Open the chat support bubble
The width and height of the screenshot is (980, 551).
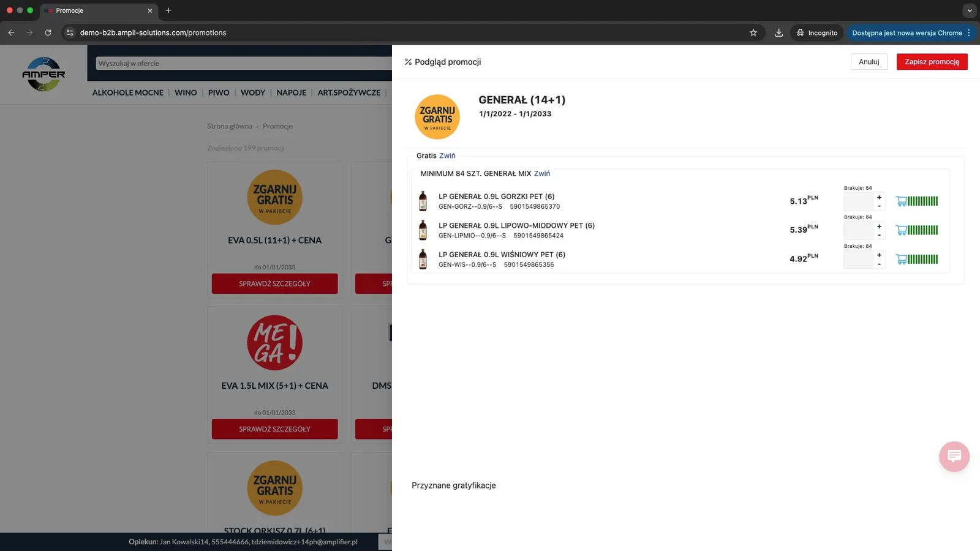pyautogui.click(x=954, y=456)
